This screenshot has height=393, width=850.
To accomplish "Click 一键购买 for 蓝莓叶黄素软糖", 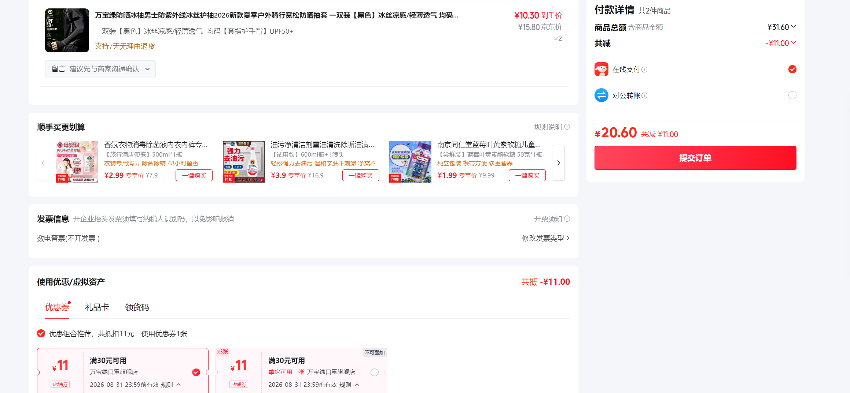I will [x=527, y=175].
